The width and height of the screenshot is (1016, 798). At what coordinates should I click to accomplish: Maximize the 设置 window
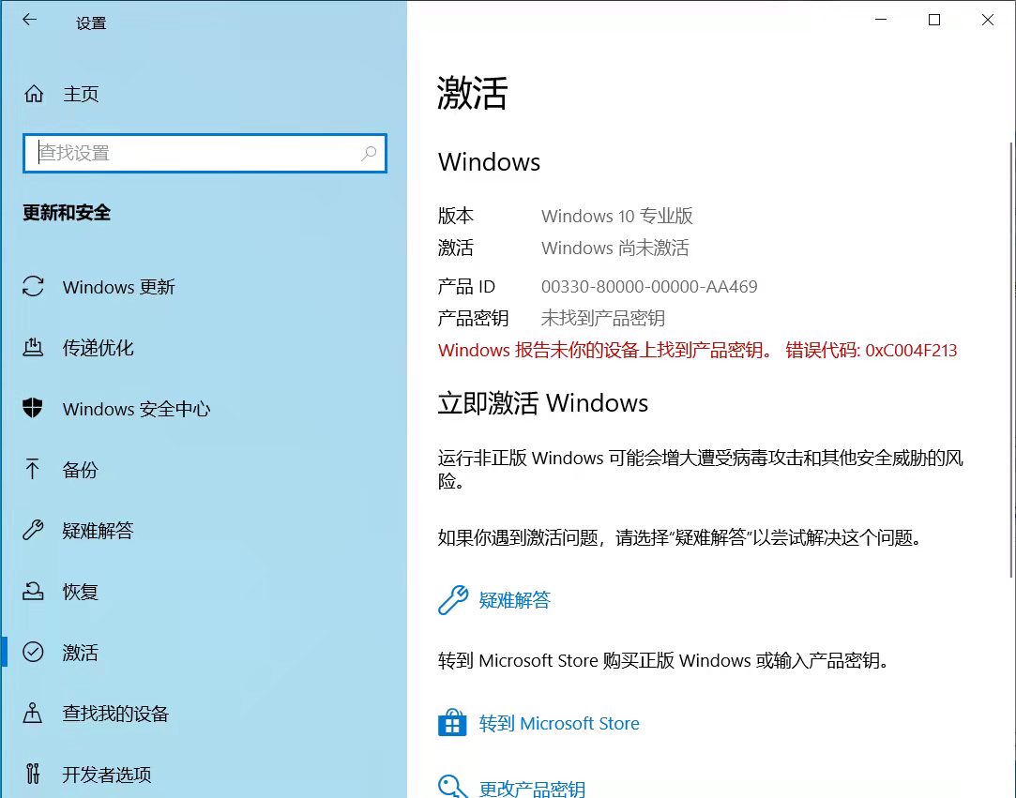coord(934,20)
